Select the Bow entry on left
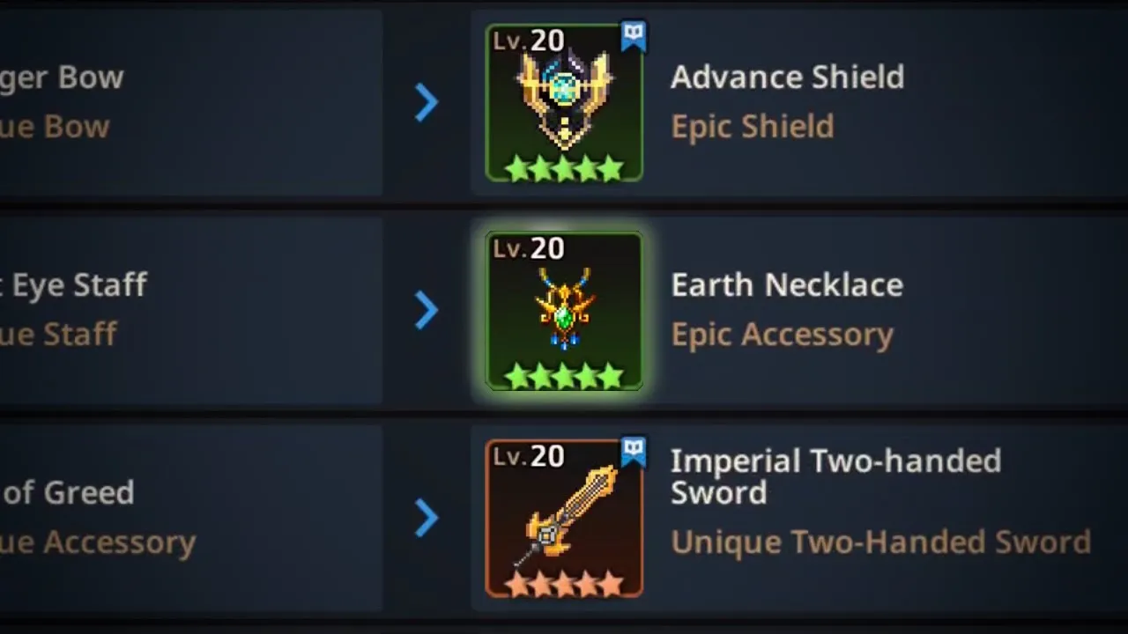Viewport: 1128px width, 634px height. pos(191,103)
